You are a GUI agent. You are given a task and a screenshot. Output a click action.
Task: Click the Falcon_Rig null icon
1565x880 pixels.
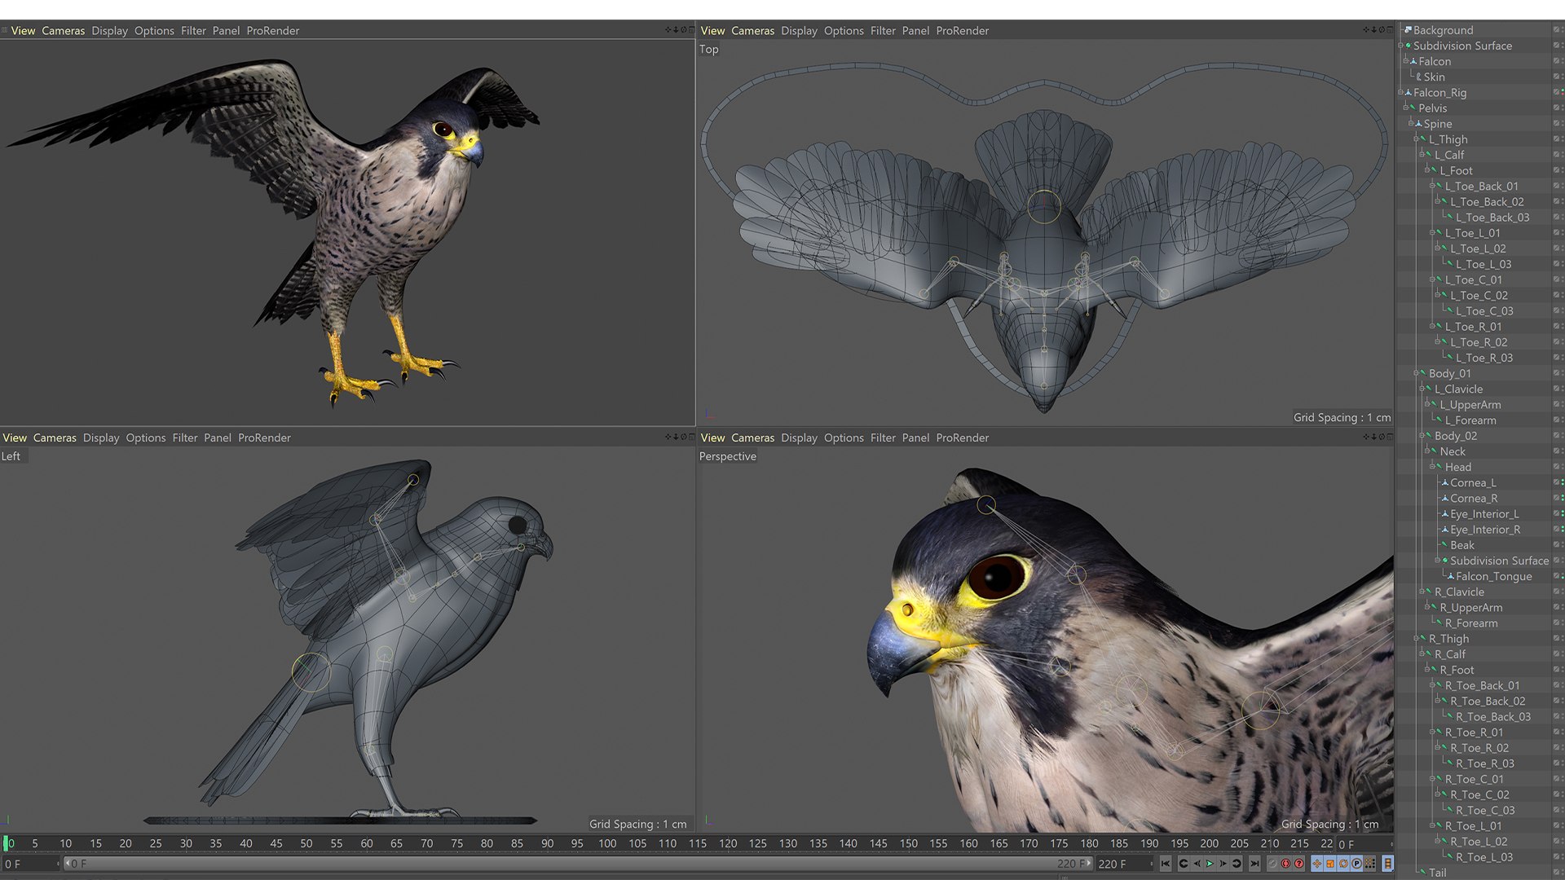point(1408,92)
